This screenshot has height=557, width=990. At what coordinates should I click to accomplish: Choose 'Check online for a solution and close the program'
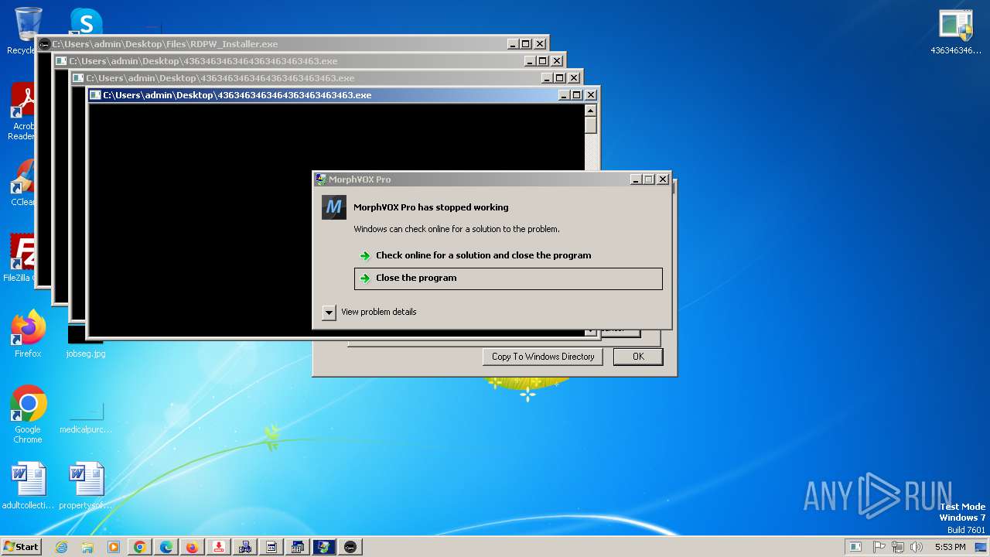click(x=508, y=255)
